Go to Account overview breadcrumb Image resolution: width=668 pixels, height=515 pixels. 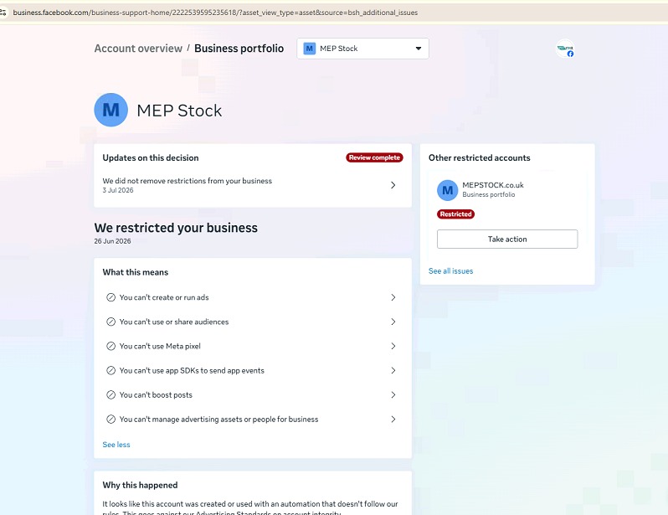[138, 49]
